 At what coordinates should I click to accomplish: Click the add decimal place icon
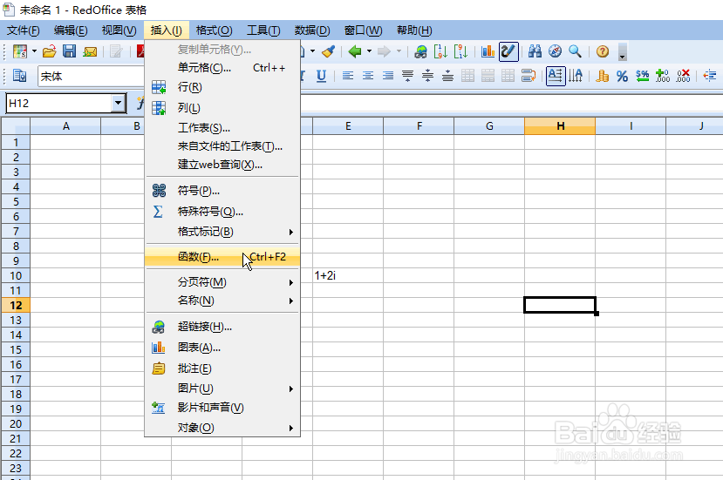click(663, 76)
